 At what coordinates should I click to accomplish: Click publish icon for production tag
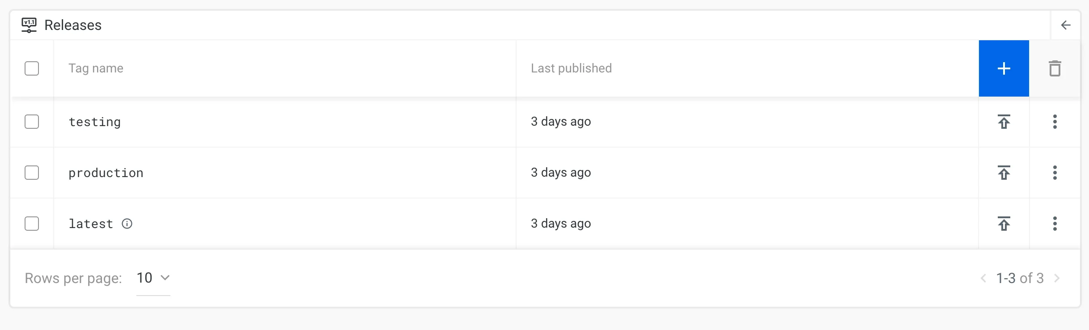[x=1004, y=173]
